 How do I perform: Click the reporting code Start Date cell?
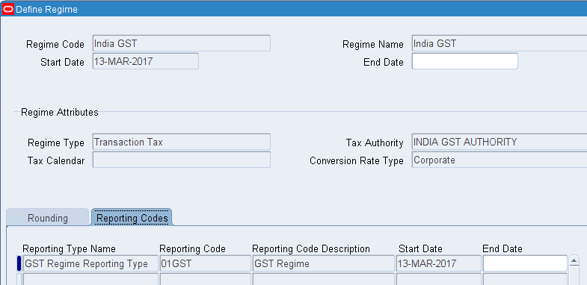tap(439, 263)
